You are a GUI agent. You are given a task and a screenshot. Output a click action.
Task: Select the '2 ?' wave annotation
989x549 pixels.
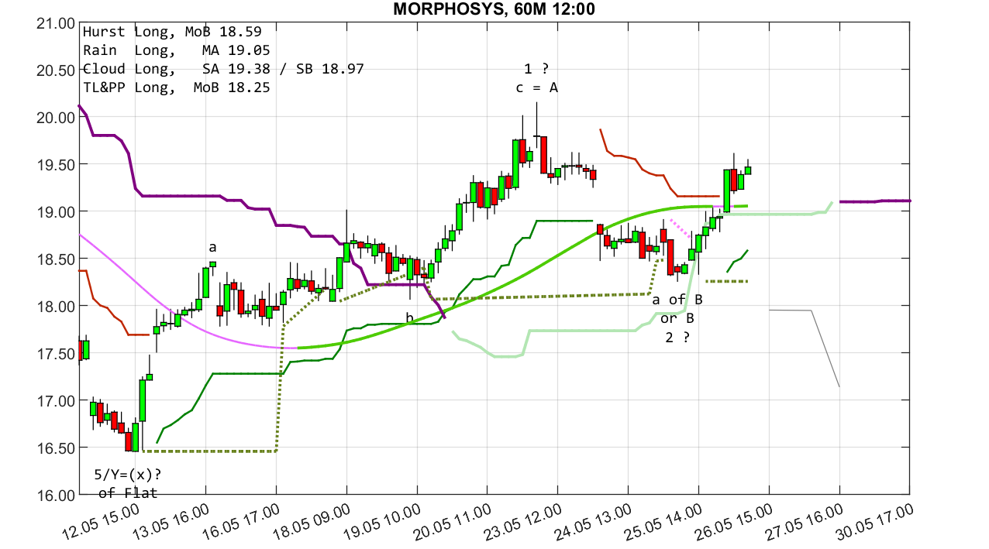pos(677,337)
